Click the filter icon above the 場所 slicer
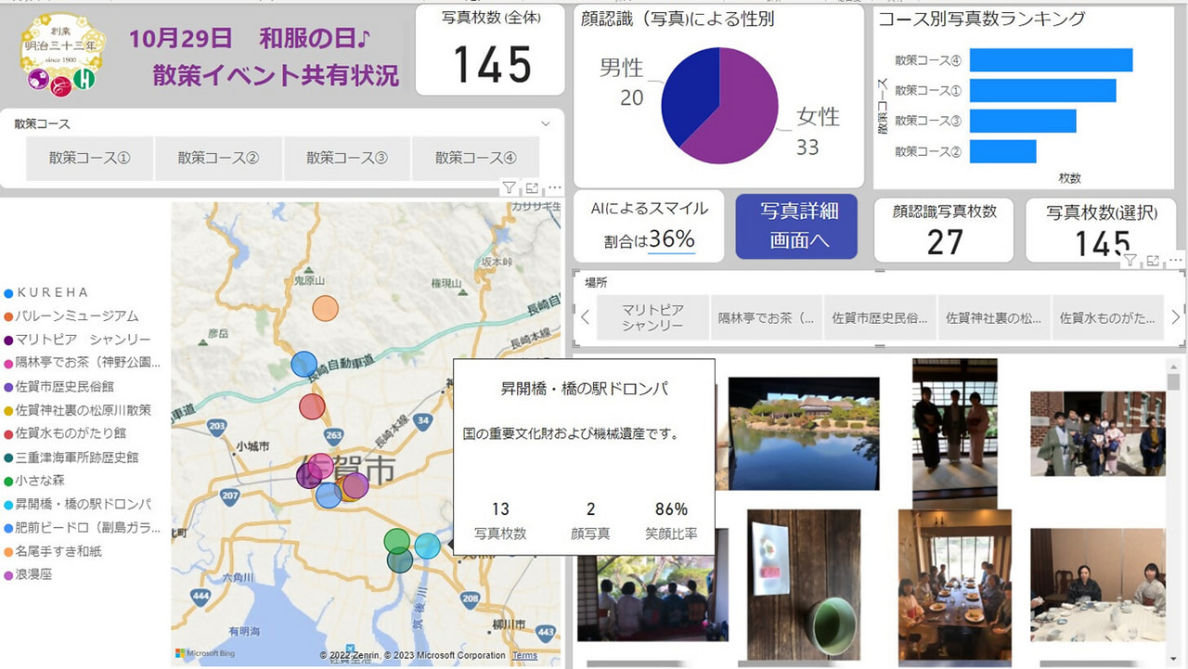The width and height of the screenshot is (1188, 669). (x=1130, y=261)
